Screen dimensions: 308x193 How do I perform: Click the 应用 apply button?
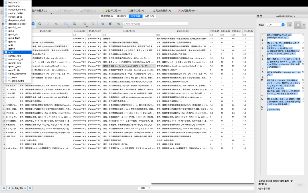300,185
